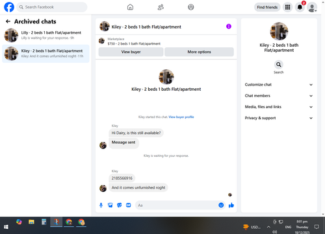This screenshot has width=325, height=234.
Task: Click the Aa message input field
Action: [x=177, y=205]
